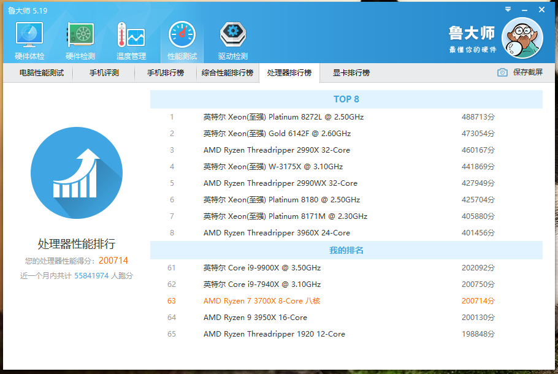Click the score 425704分
The image size is (558, 374).
coord(478,200)
